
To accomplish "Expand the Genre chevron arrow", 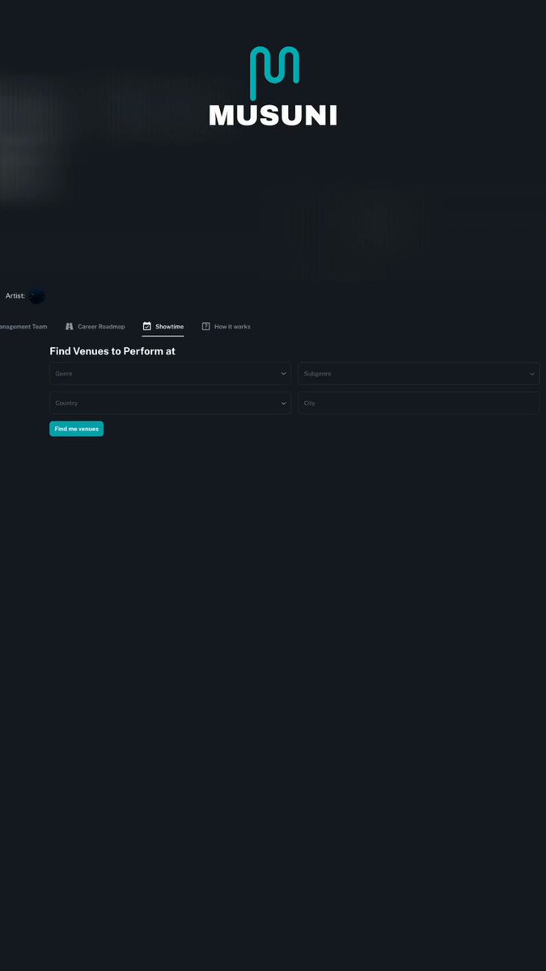I will (x=283, y=374).
